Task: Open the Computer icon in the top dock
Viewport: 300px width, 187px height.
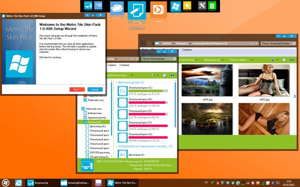Action: 88,5
